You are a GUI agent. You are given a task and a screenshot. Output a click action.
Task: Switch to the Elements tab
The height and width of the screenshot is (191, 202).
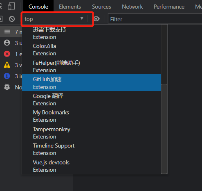click(70, 7)
